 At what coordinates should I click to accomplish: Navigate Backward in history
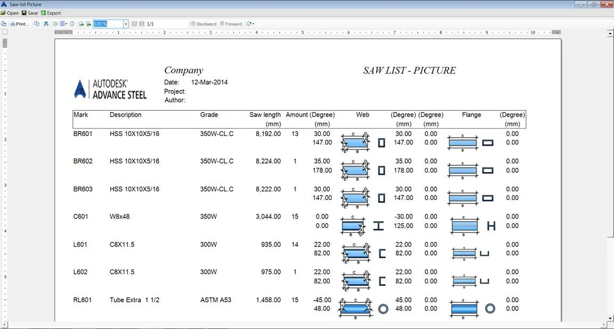(204, 24)
